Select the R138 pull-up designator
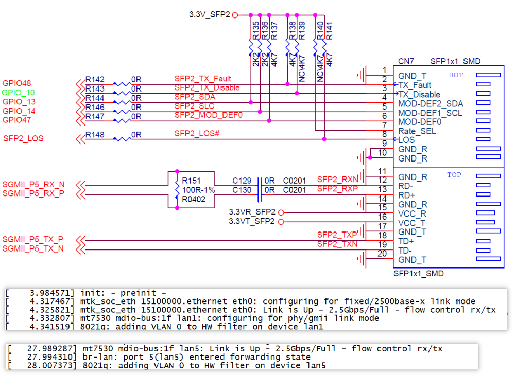The width and height of the screenshot is (515, 375). pos(293,30)
